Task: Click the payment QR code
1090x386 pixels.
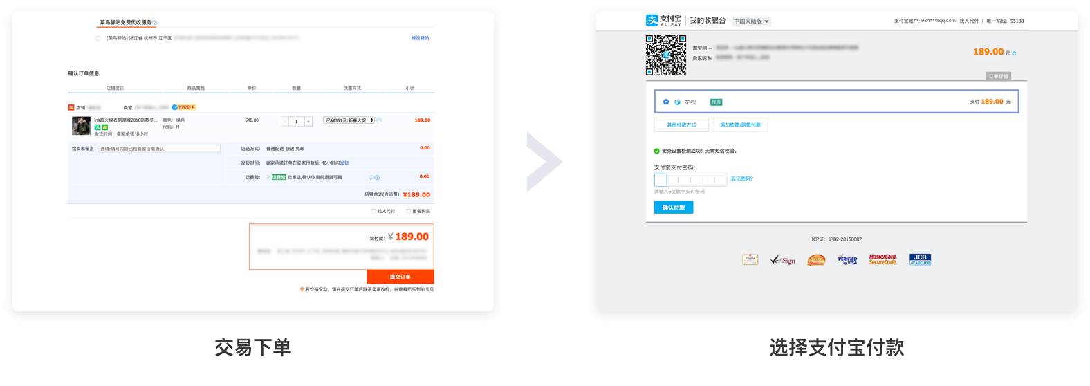Action: tap(666, 55)
